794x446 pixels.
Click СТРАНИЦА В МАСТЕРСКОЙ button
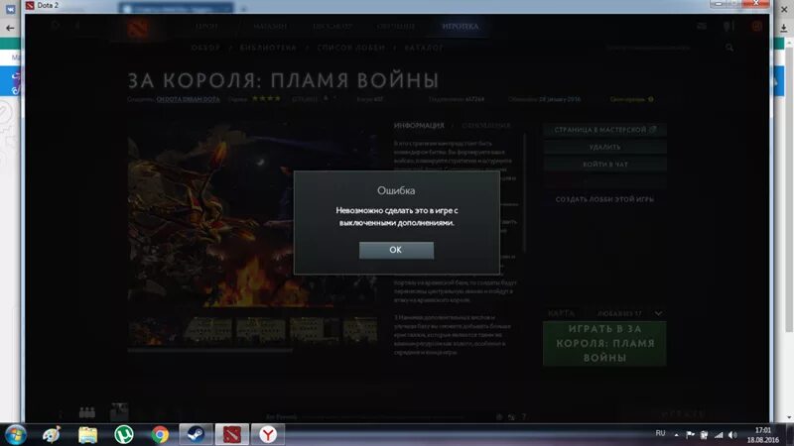[604, 130]
